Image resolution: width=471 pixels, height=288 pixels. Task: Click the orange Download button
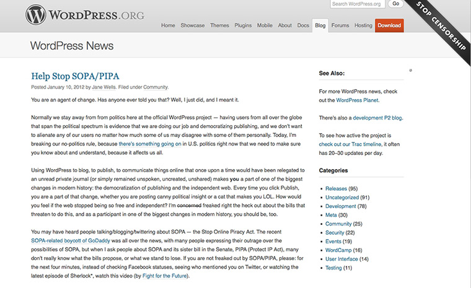pyautogui.click(x=389, y=25)
